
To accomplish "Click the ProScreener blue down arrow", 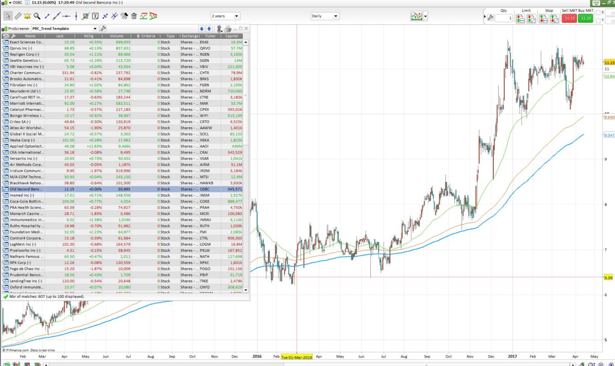I will 202,28.
